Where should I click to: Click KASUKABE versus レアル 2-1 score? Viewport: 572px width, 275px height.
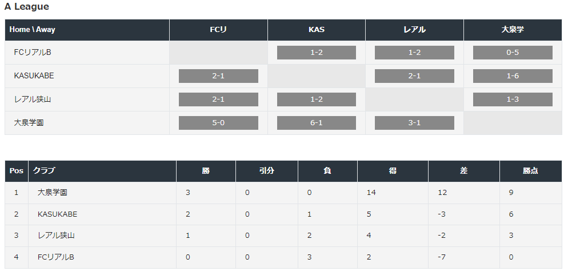click(414, 76)
